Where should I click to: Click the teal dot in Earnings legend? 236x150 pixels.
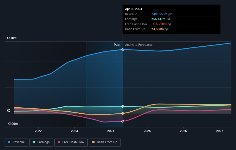(x=34, y=142)
